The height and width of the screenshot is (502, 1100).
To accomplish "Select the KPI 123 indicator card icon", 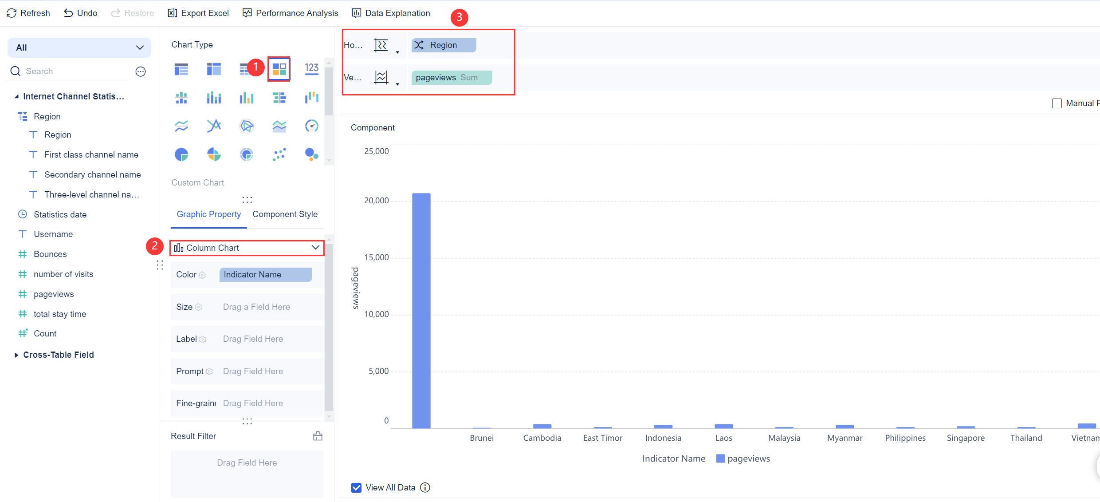I will [311, 69].
